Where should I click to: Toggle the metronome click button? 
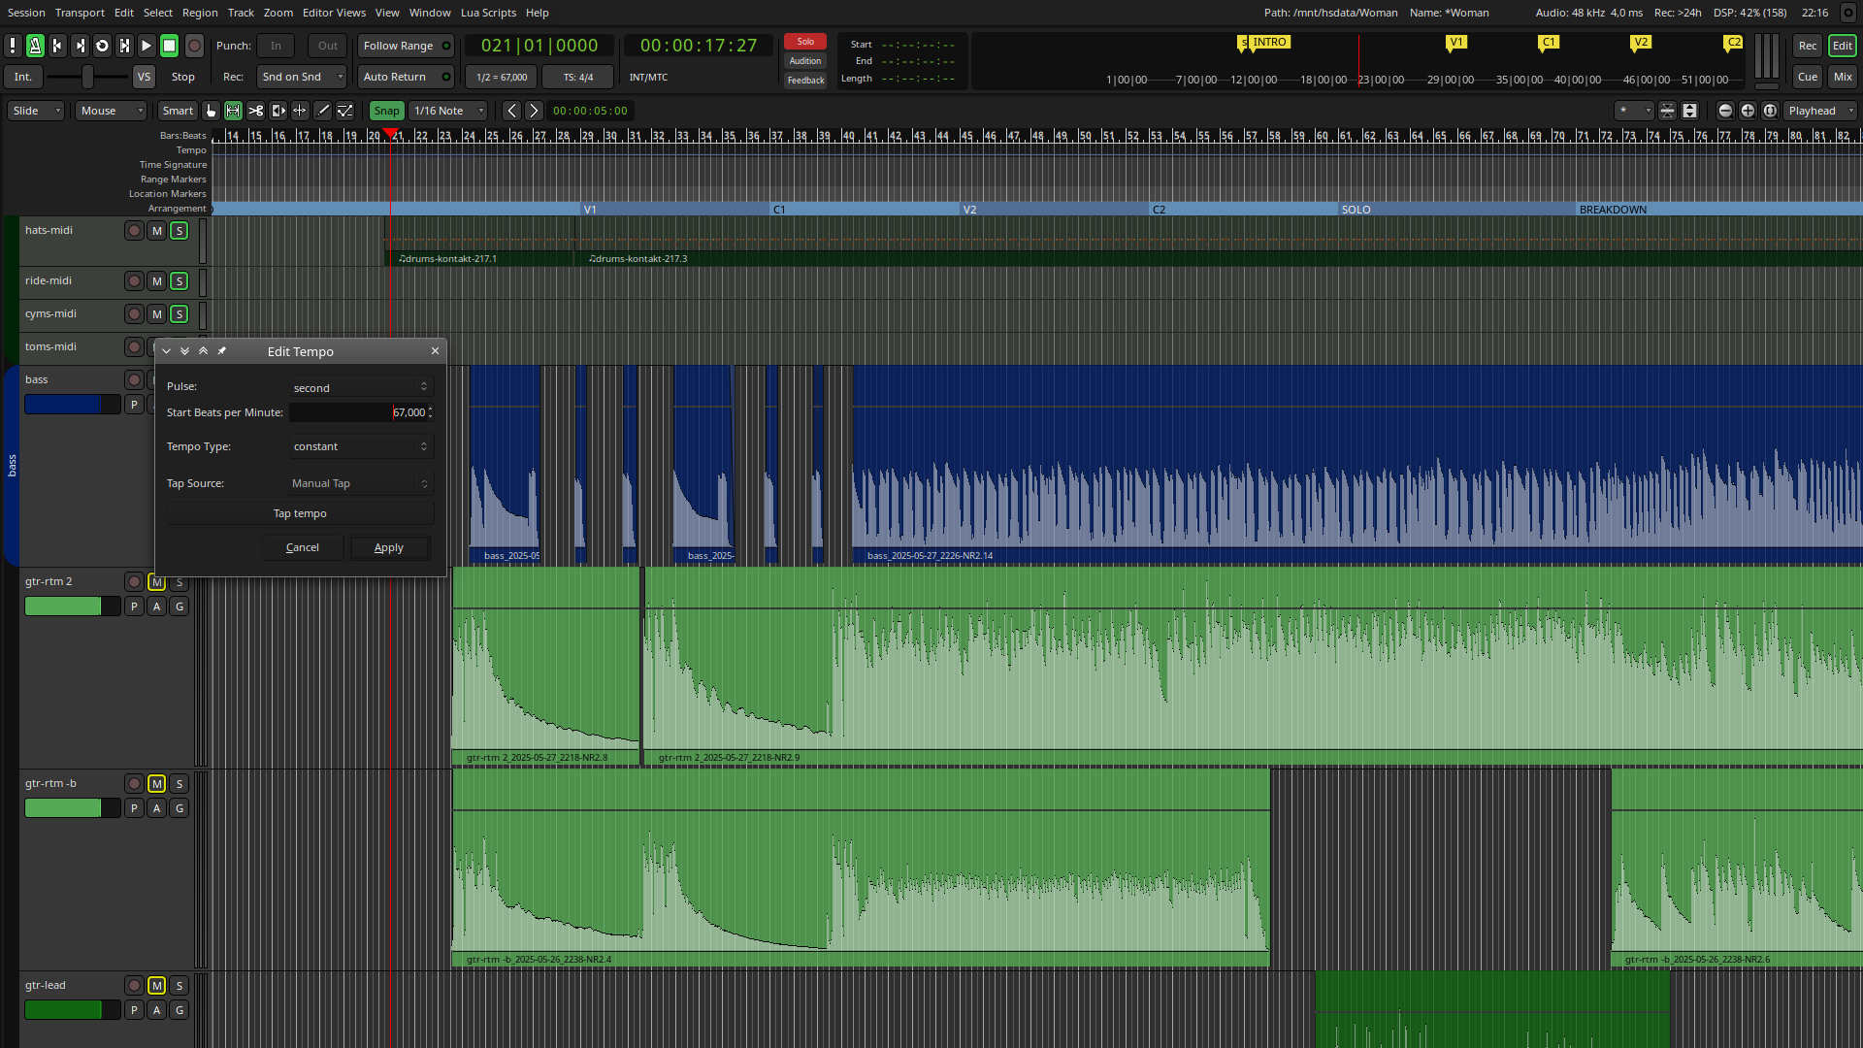[35, 46]
